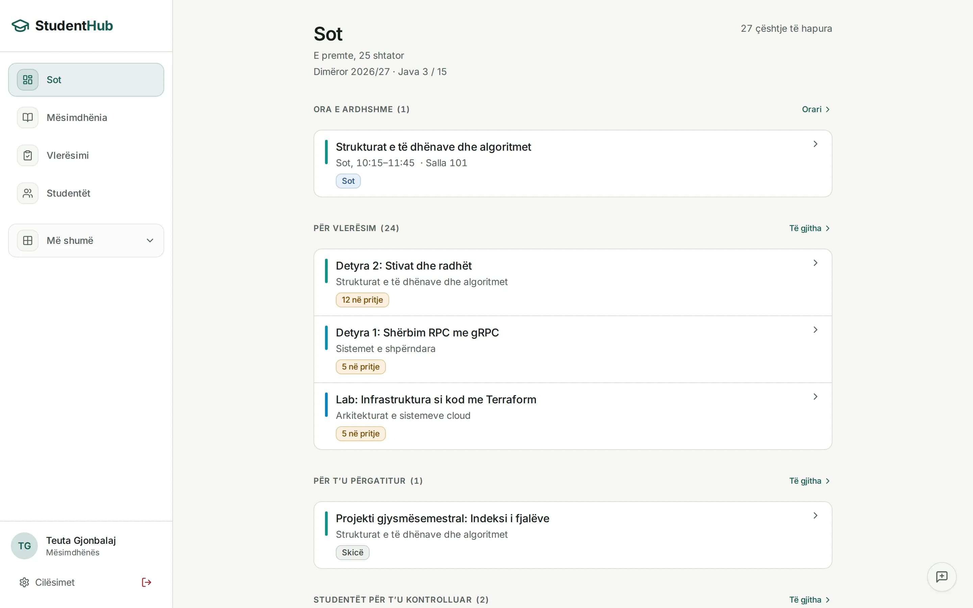Open the feedback message icon button
973x608 pixels.
[942, 577]
